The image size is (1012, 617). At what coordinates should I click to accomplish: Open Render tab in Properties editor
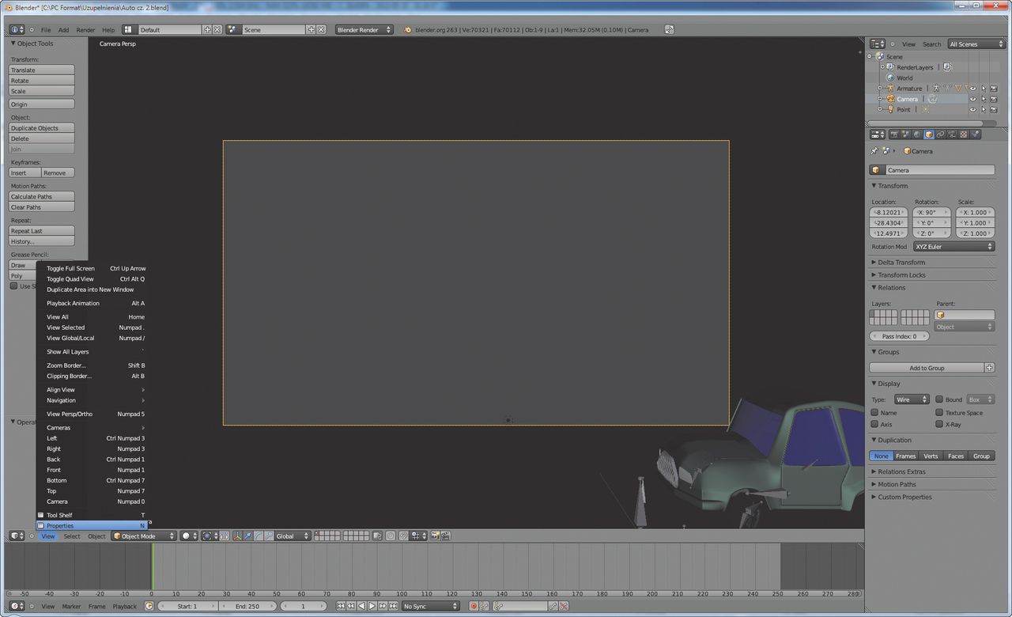894,134
